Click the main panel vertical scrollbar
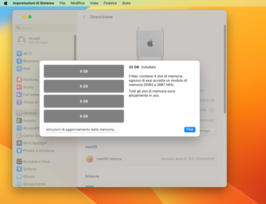This screenshot has height=204, width=266. (x=225, y=69)
